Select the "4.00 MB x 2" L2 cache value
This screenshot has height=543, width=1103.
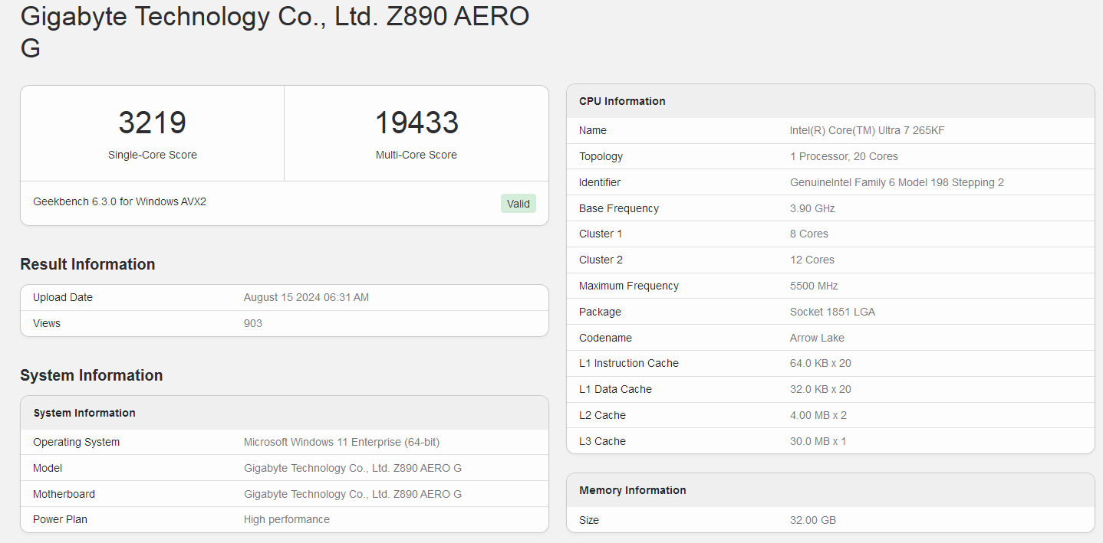click(x=818, y=415)
